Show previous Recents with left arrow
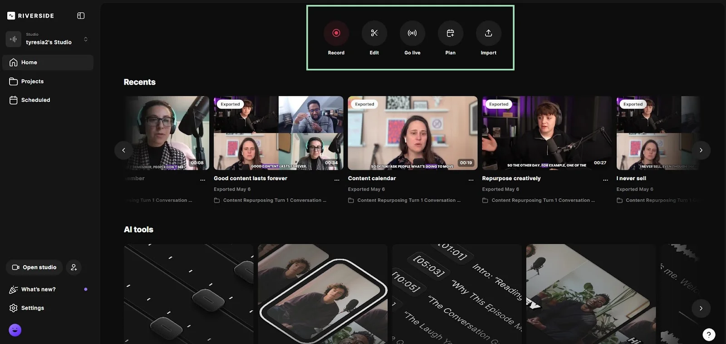 (123, 150)
